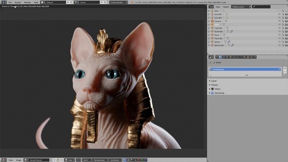The width and height of the screenshot is (288, 162).
Task: Open the Material properties tab
Action: click(x=244, y=57)
